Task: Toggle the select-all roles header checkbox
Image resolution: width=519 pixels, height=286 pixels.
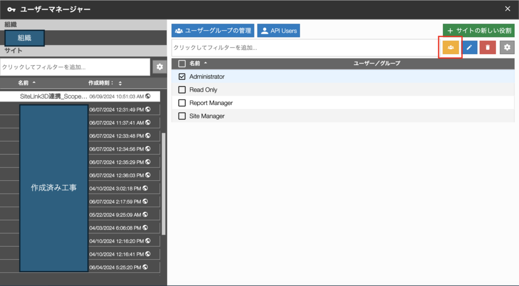Action: (182, 64)
